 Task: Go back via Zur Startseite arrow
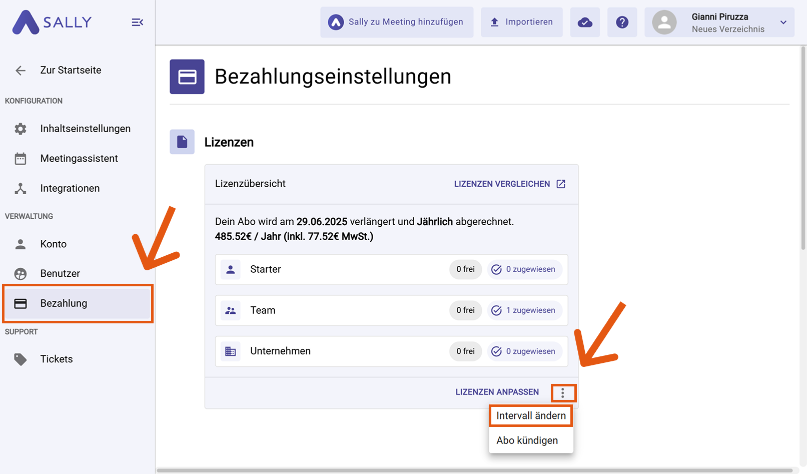tap(21, 71)
